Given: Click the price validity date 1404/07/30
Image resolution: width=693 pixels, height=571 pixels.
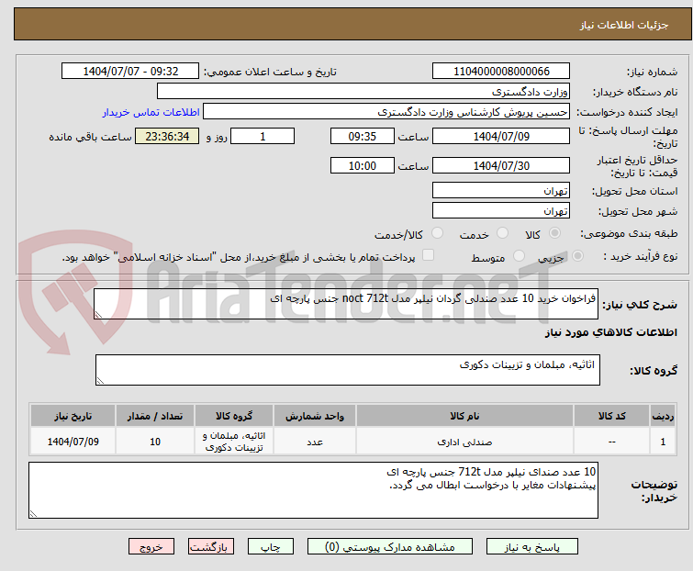Looking at the screenshot, I should click(x=501, y=166).
